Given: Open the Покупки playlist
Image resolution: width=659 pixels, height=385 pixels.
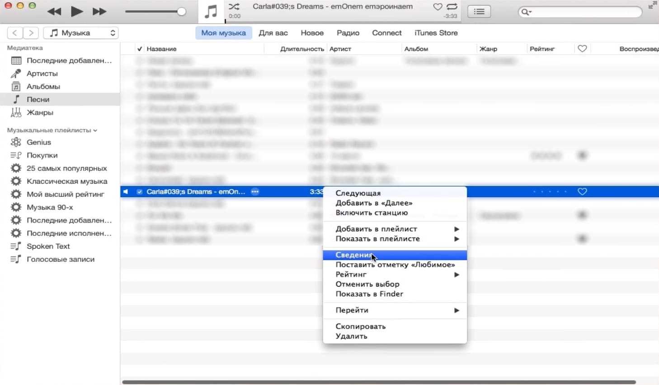Looking at the screenshot, I should (x=60, y=155).
